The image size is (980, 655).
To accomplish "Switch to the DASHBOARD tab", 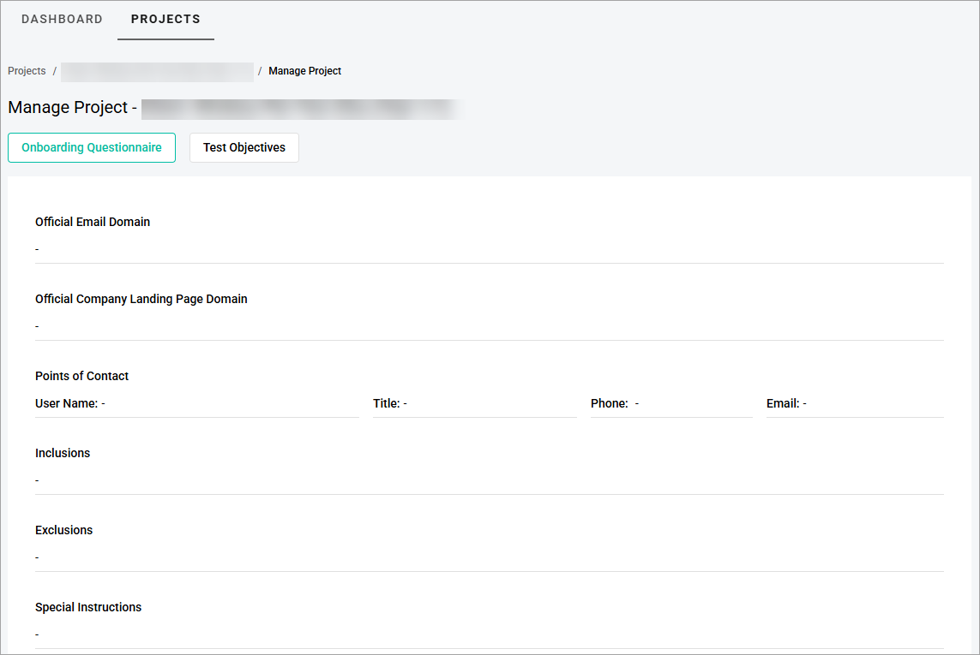I will click(x=62, y=19).
